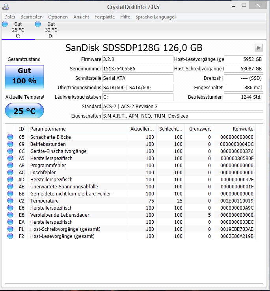The image size is (270, 291).
Task: Minimize the CrystalDiskInfo window
Action: (x=233, y=6)
